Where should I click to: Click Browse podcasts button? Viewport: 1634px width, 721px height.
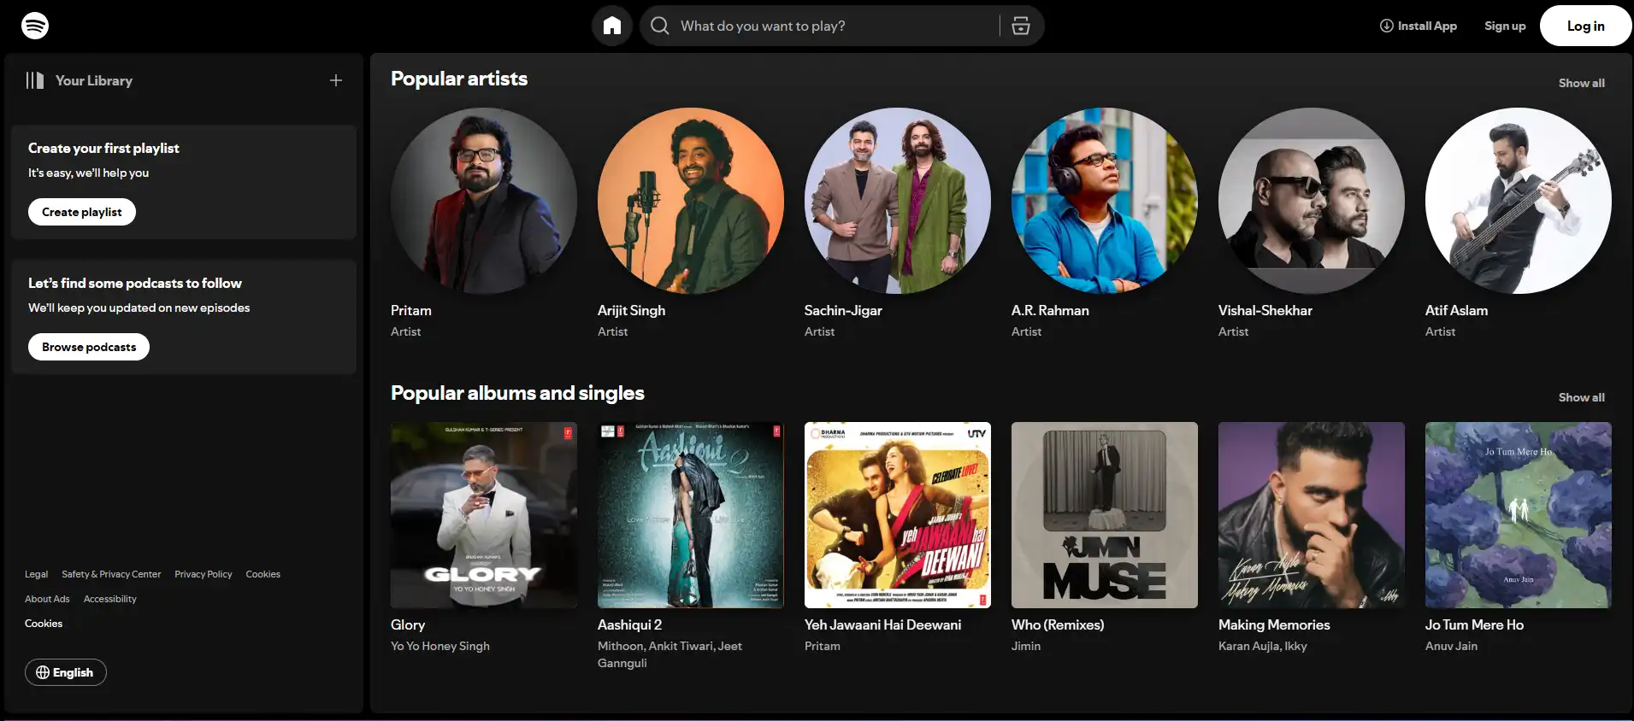point(89,347)
